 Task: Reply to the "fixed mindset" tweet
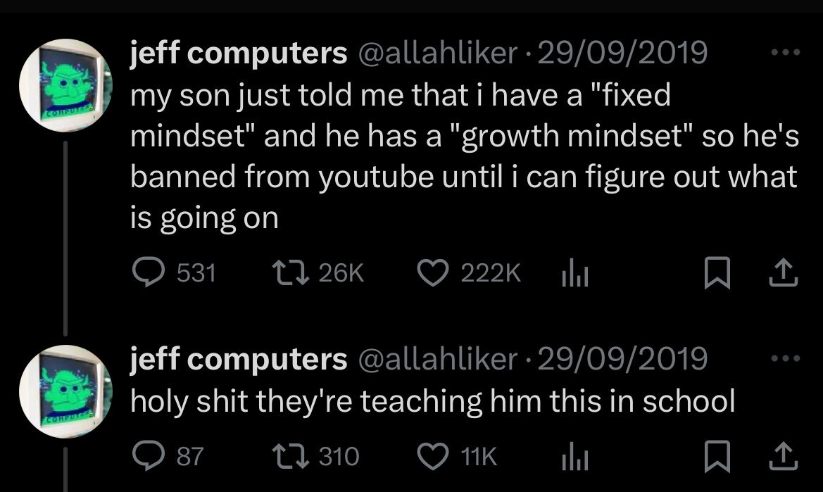coord(148,273)
